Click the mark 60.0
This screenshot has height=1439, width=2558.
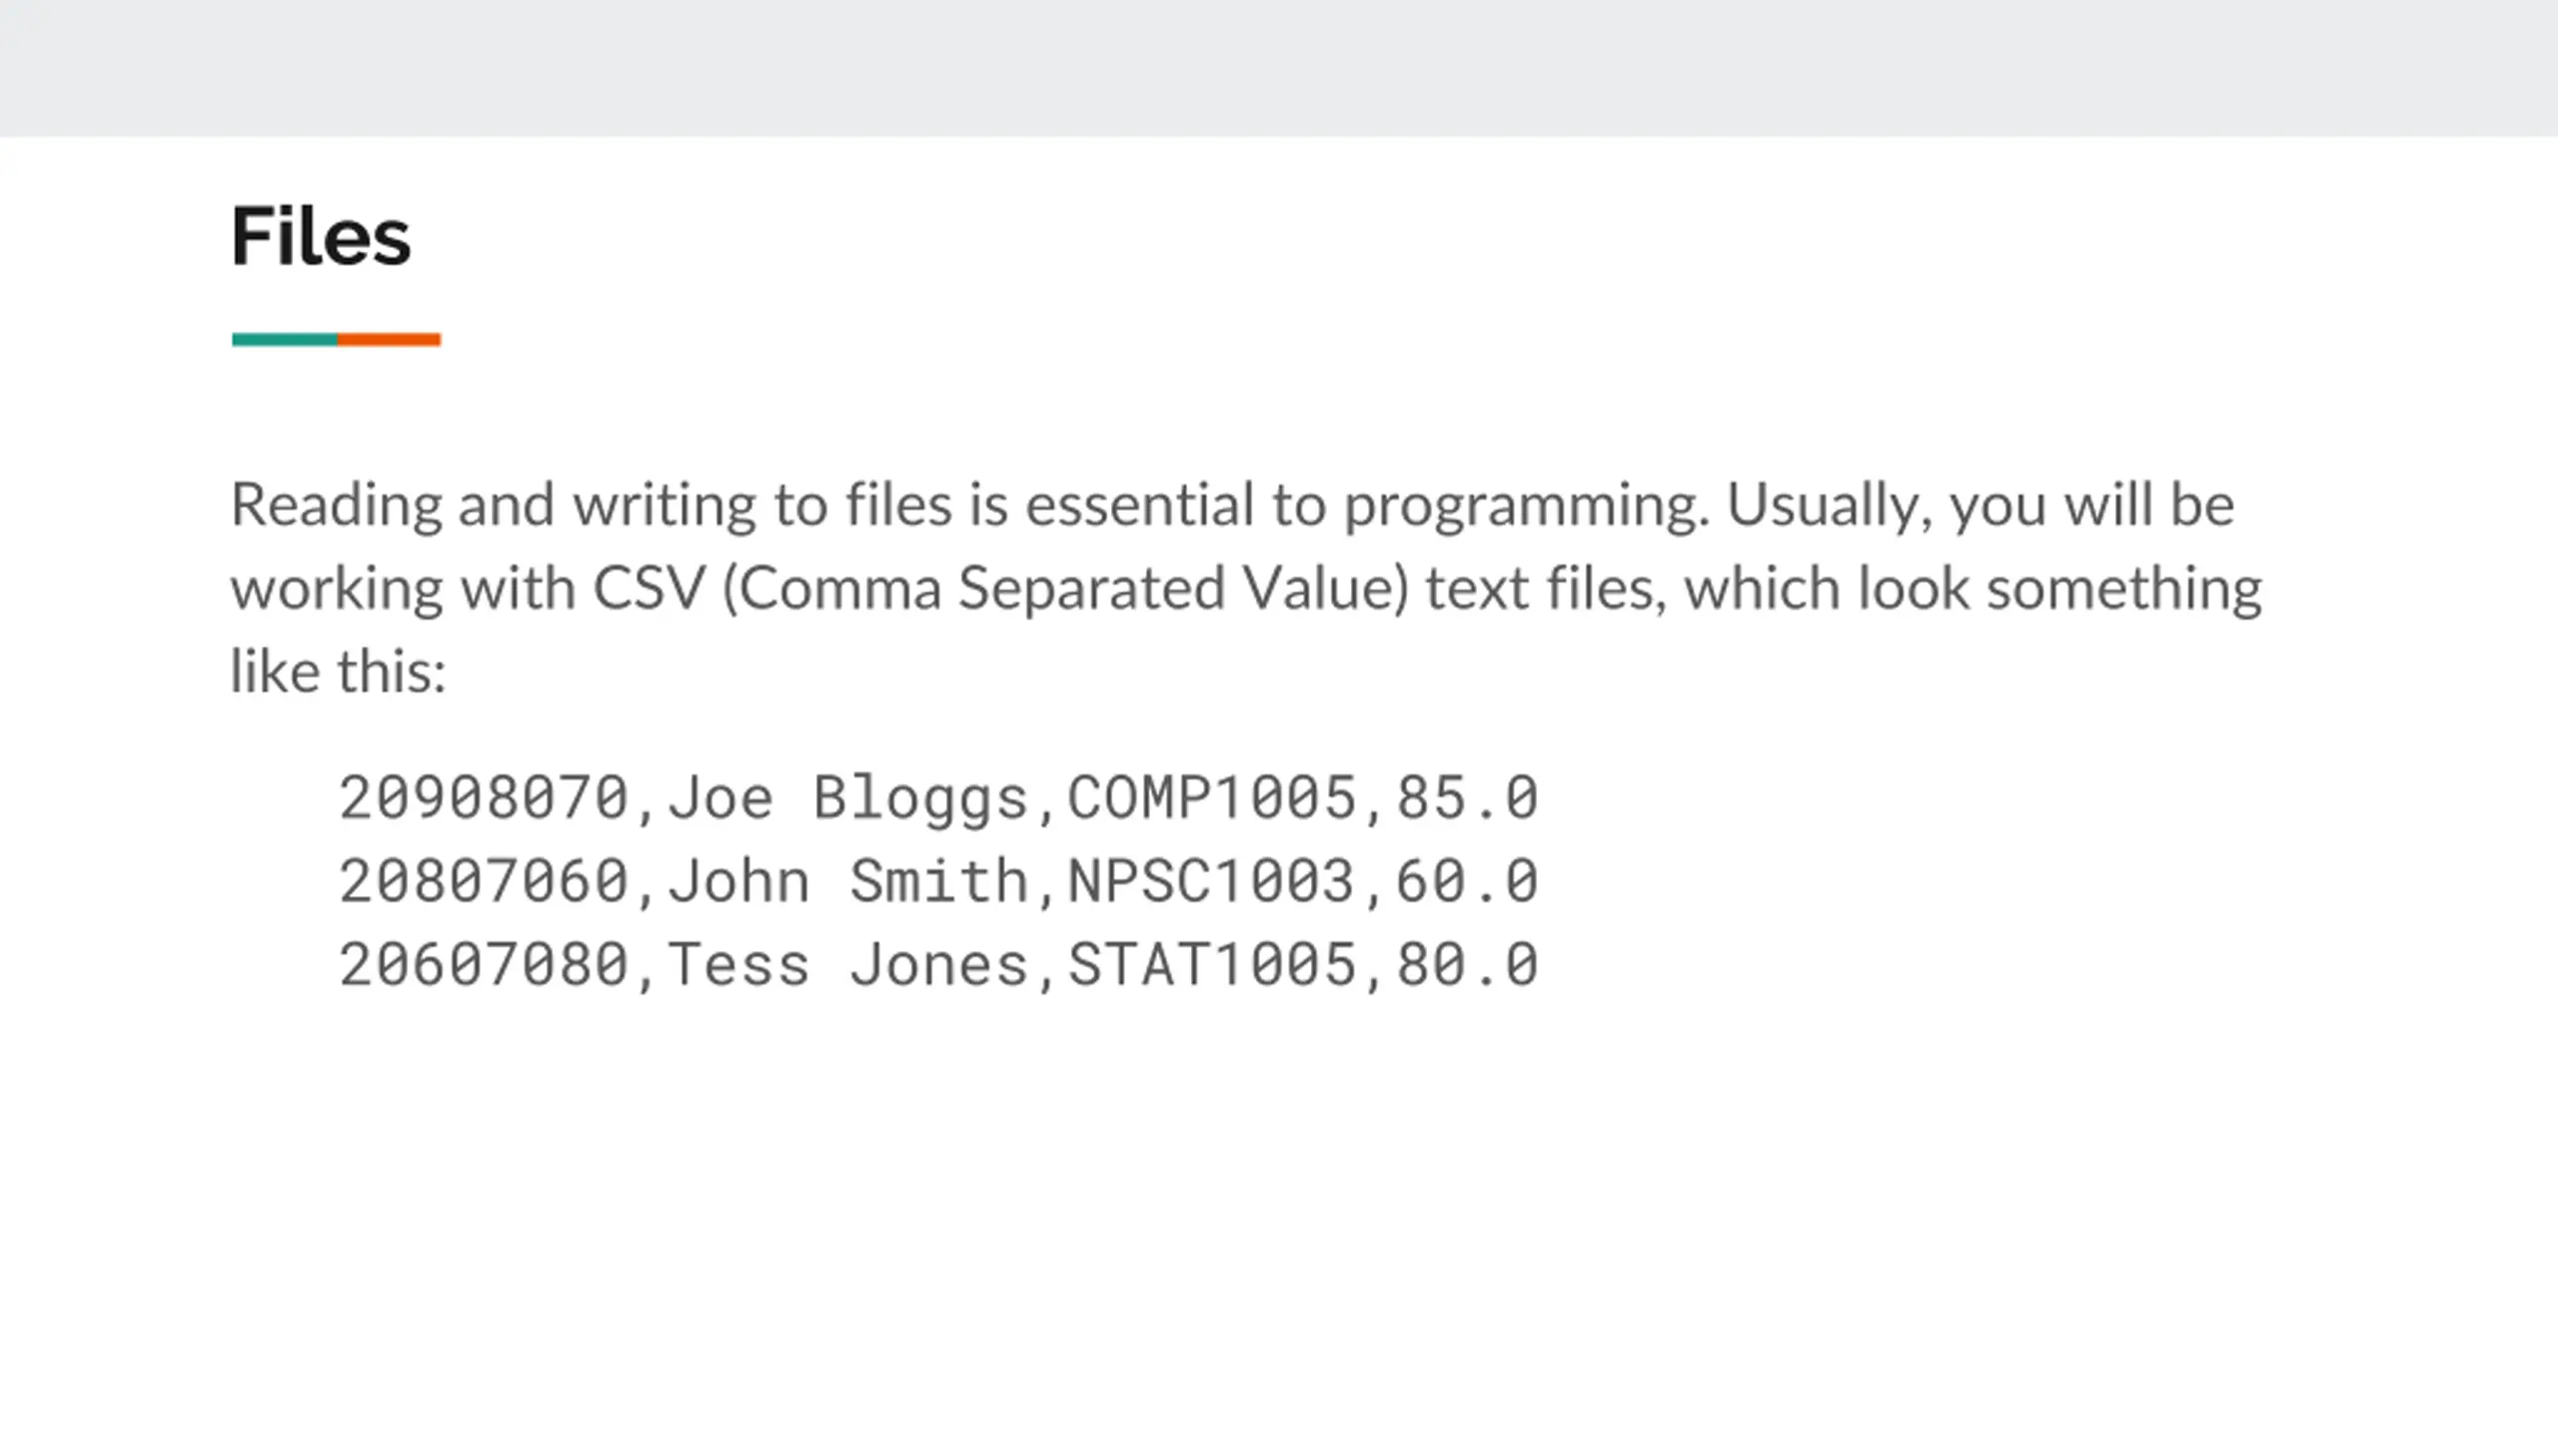point(1467,881)
